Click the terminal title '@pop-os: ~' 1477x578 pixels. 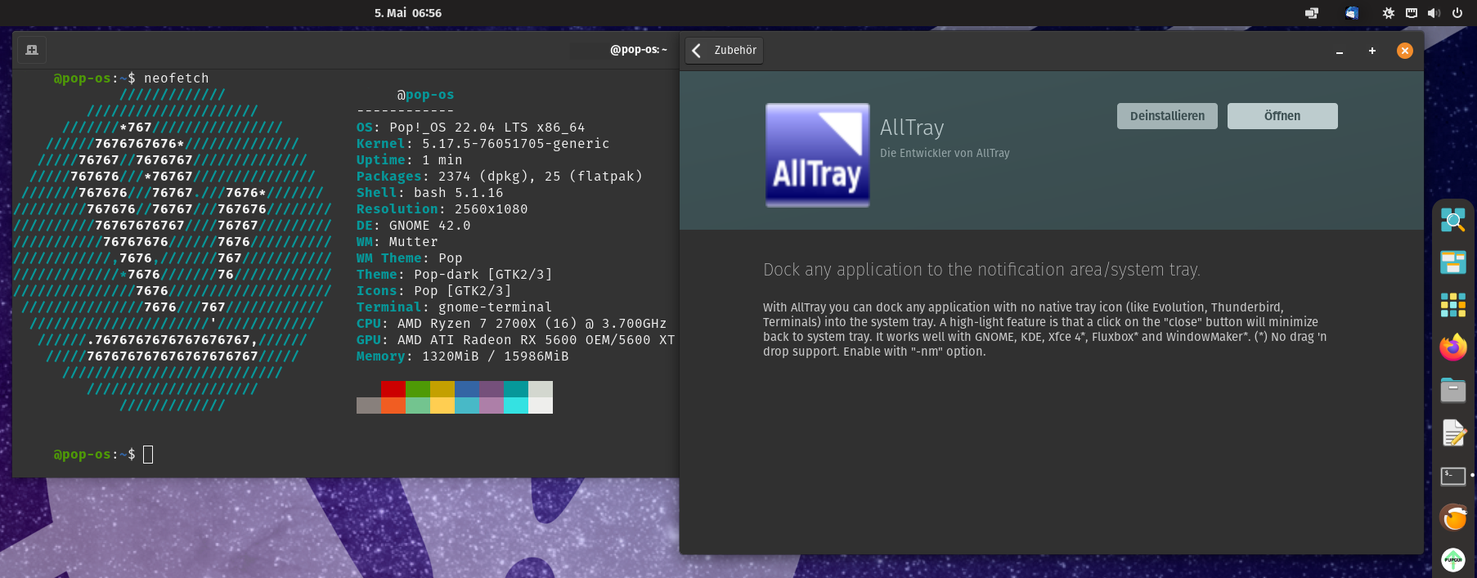638,50
